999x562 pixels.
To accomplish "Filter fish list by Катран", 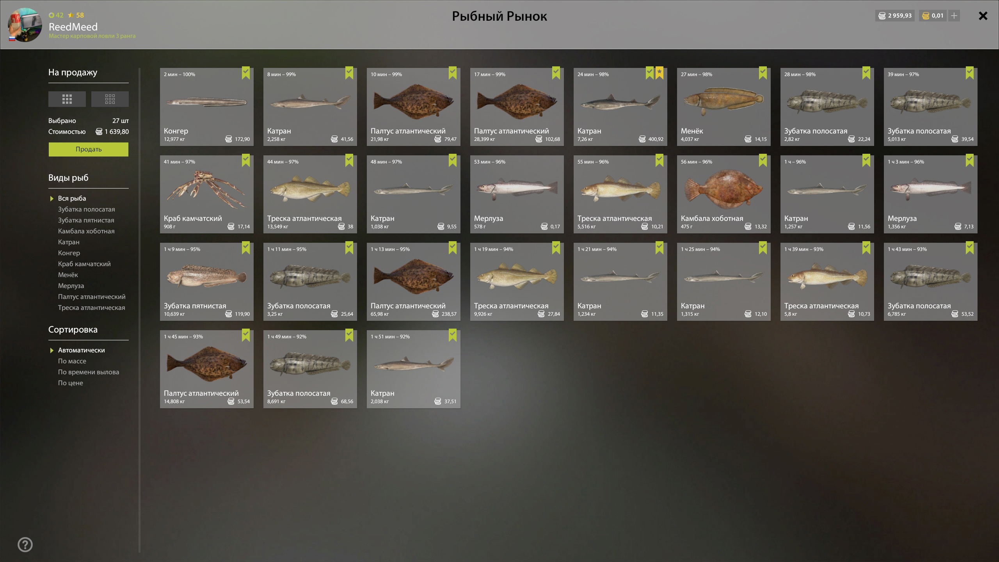I will click(69, 242).
